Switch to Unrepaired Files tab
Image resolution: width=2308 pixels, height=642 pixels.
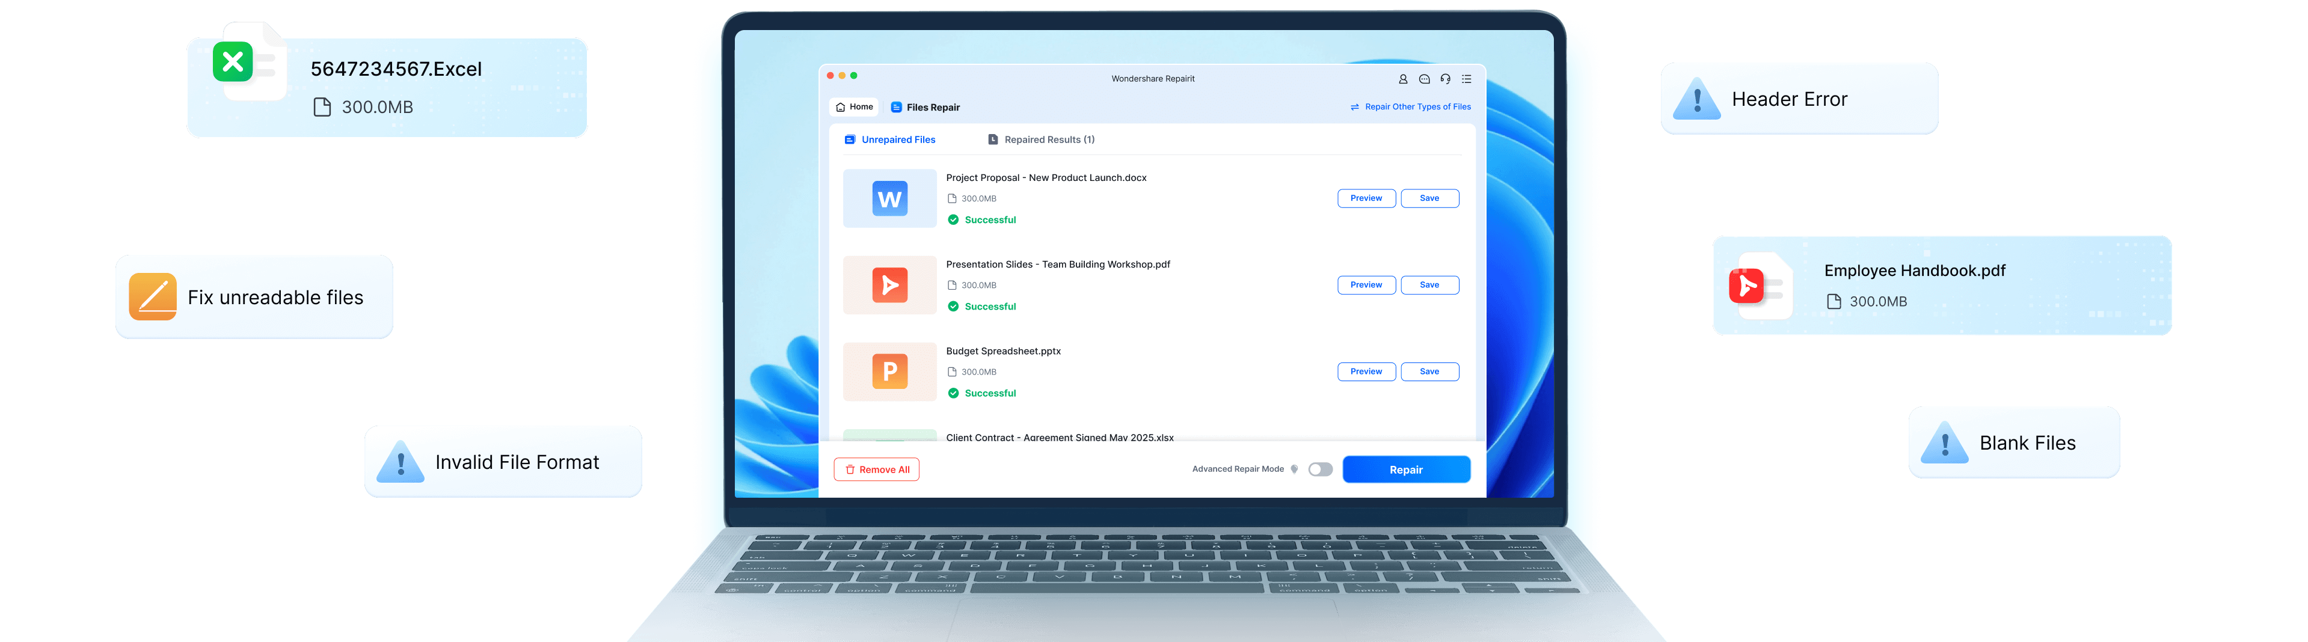(x=889, y=139)
